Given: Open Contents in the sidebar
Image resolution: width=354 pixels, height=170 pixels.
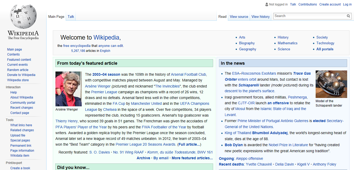Looking at the screenshot, I should pyautogui.click(x=13, y=54).
